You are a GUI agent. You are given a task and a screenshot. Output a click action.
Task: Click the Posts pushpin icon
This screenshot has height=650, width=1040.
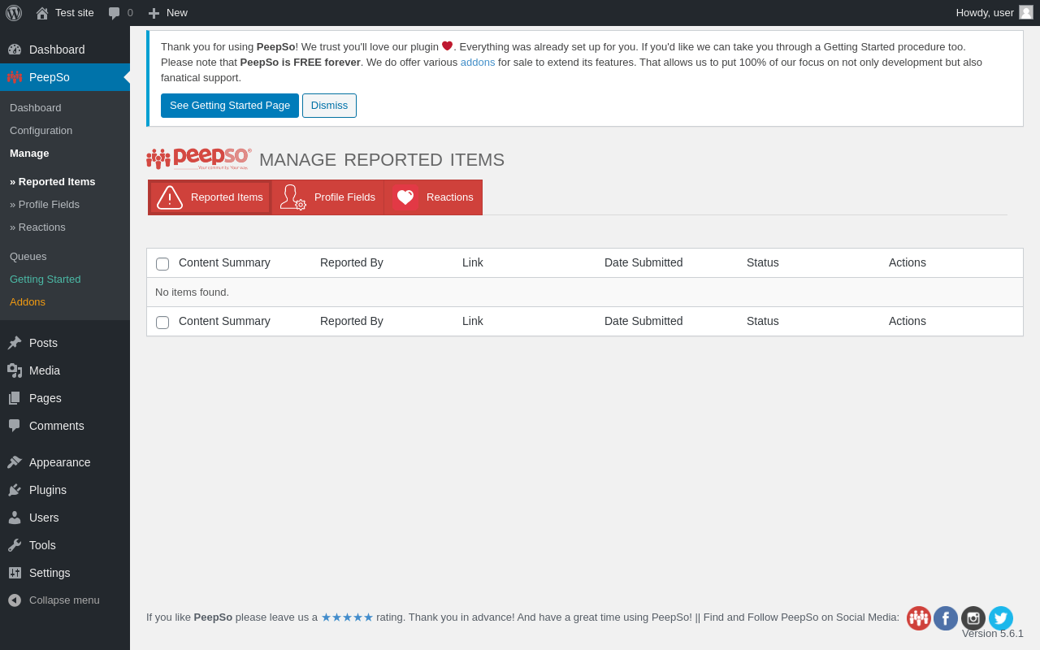pyautogui.click(x=15, y=343)
